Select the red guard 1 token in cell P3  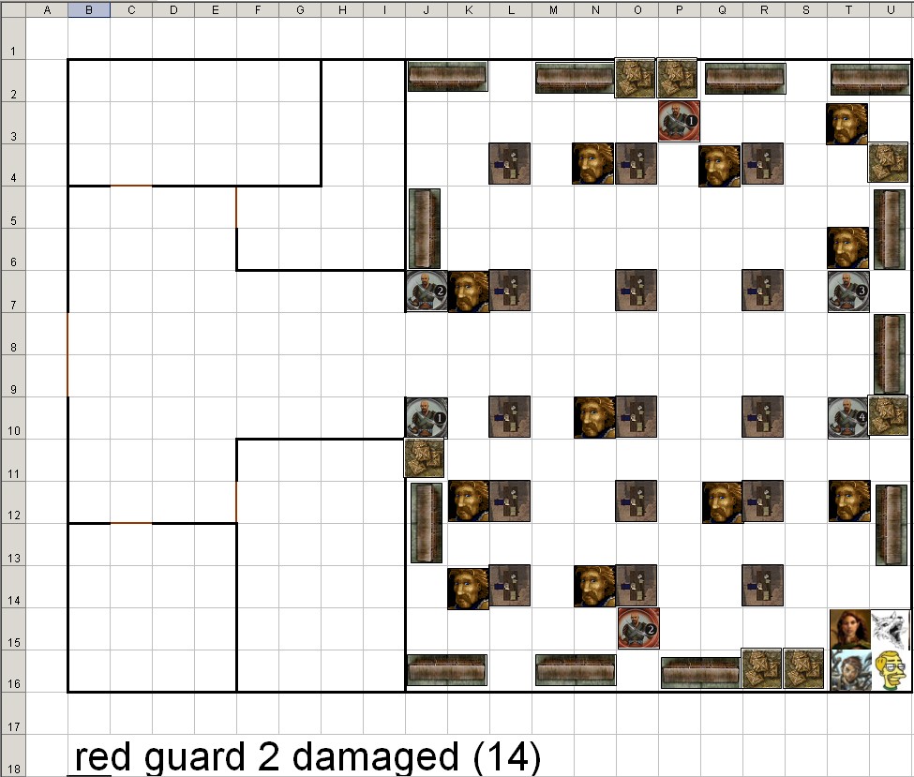[x=679, y=121]
